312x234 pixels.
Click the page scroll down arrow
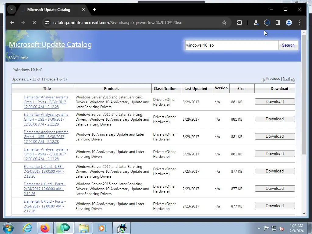pyautogui.click(x=304, y=214)
